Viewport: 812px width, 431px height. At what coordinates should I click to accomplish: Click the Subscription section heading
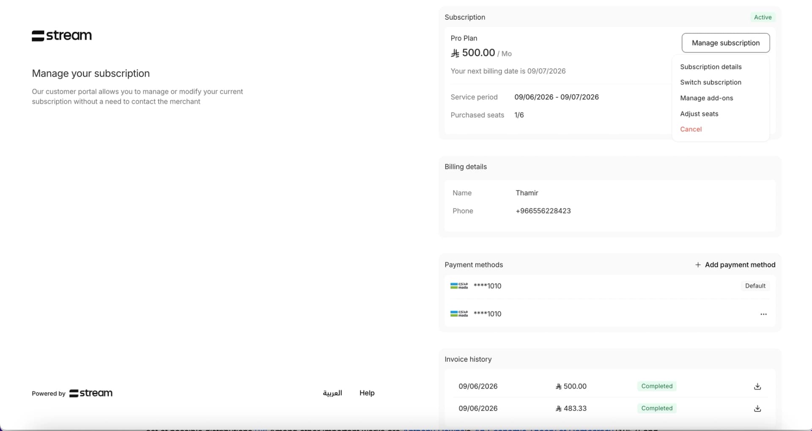465,17
